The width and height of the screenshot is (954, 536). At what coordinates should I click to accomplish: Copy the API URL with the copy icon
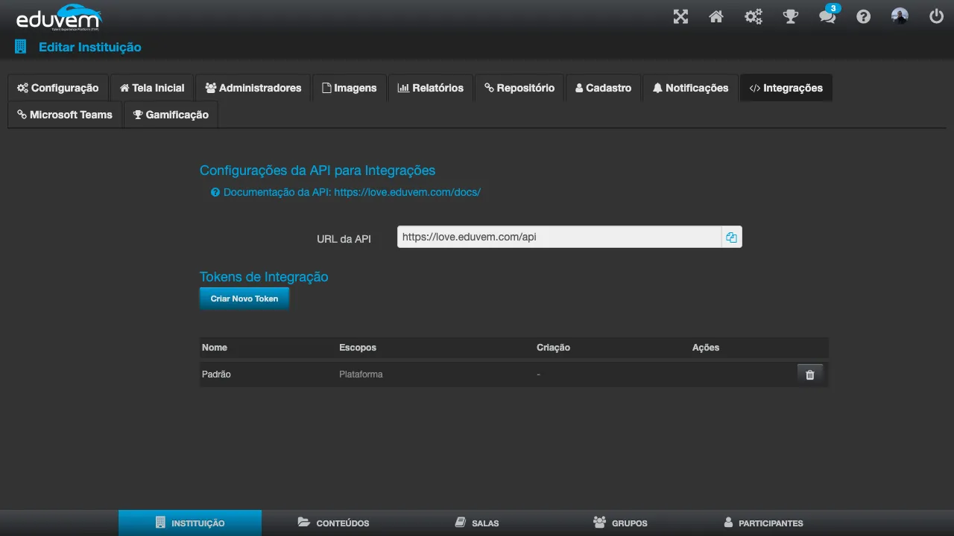tap(732, 237)
